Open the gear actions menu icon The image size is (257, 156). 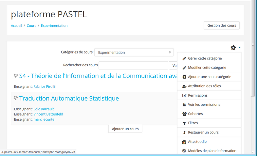(x=233, y=48)
